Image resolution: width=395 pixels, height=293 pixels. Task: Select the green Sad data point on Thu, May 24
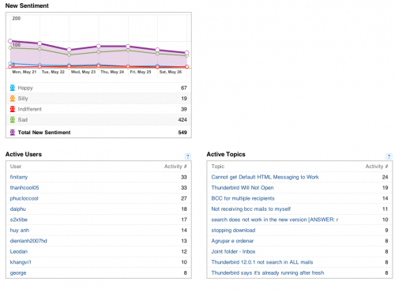pos(99,52)
